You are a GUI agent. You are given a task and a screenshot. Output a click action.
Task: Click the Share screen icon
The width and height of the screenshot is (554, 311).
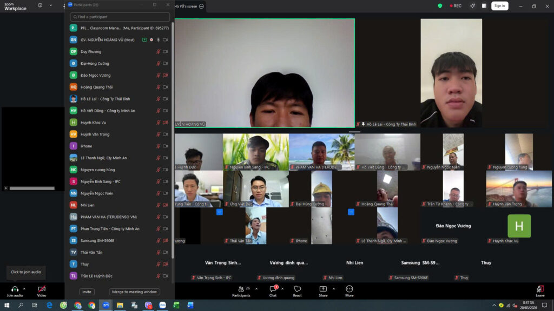(x=323, y=289)
